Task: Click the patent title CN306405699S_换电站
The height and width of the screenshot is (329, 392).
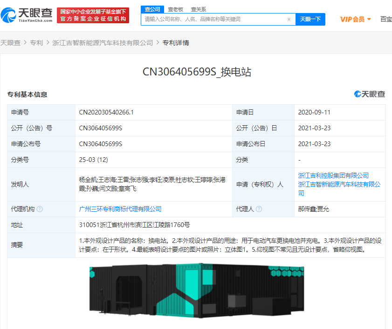Action: point(197,72)
